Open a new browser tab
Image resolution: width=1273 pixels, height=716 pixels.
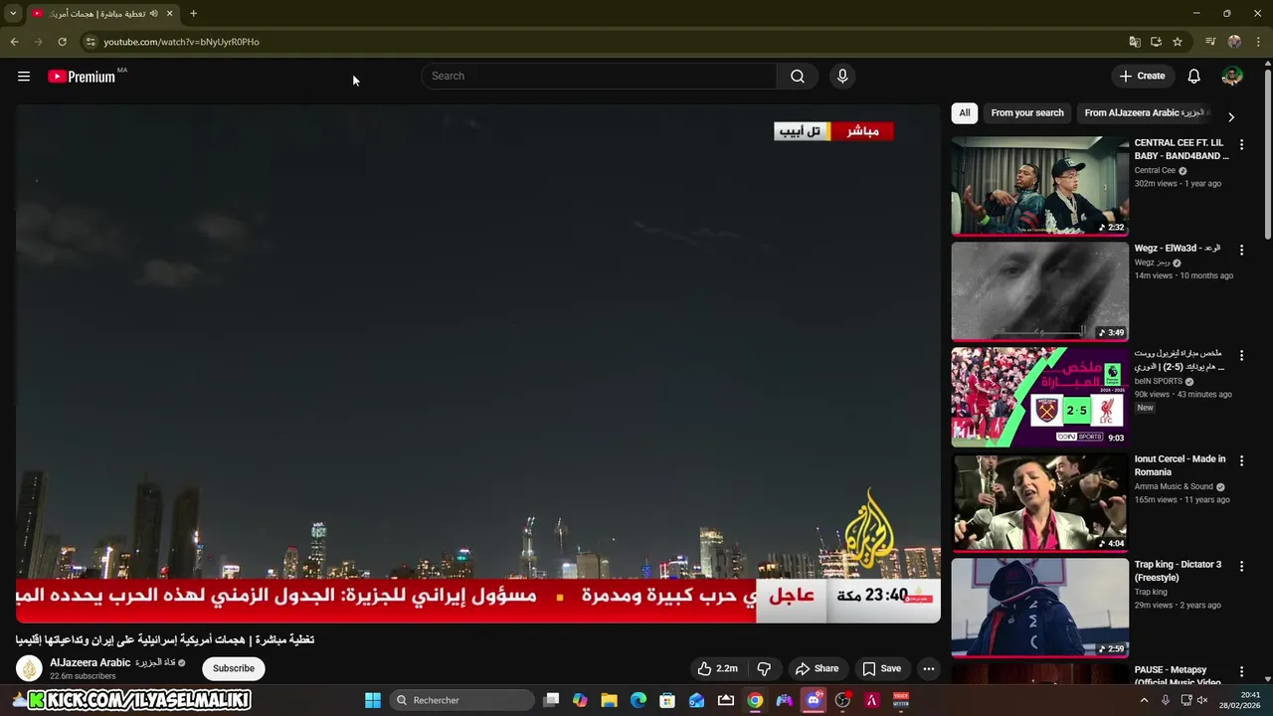193,14
